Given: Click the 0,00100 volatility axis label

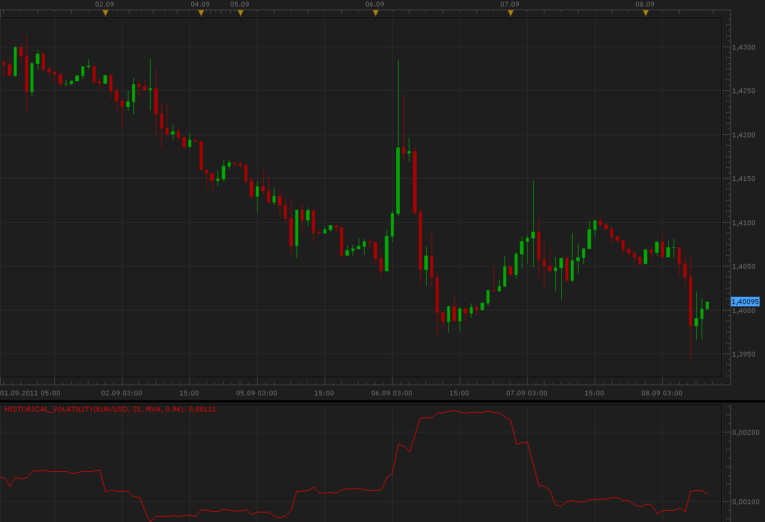Looking at the screenshot, I should (746, 502).
